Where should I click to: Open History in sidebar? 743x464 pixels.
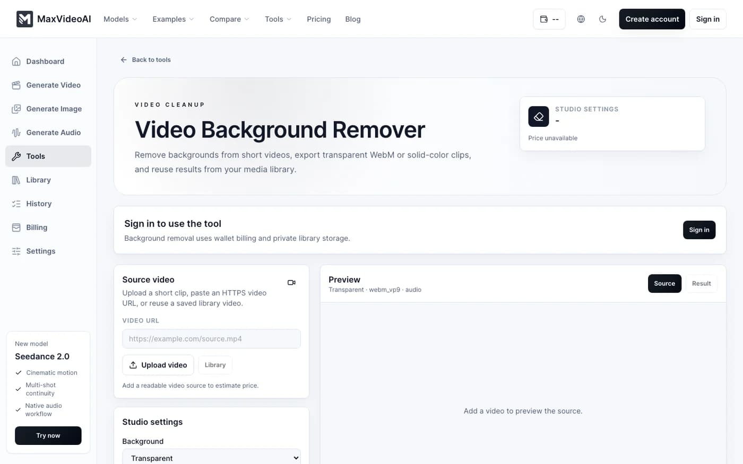[48, 204]
